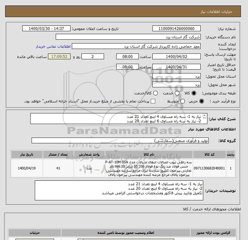Screen dimensions: 248x240
Task: Click the goods group field تولید و فرآوری صنعتی
Action: point(120,140)
